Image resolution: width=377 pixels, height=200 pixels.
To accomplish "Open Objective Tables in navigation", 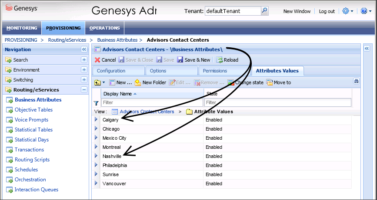I will [33, 110].
